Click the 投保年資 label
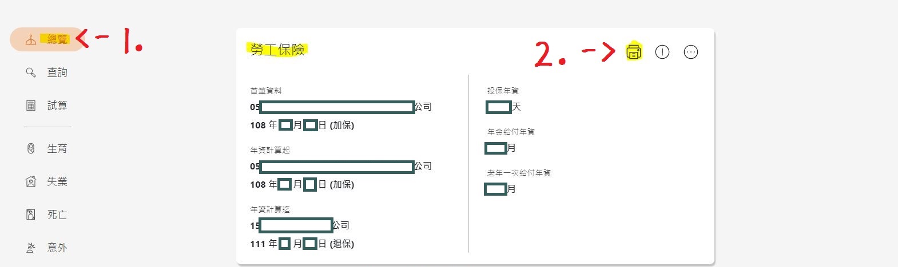This screenshot has height=267, width=898. coord(503,91)
